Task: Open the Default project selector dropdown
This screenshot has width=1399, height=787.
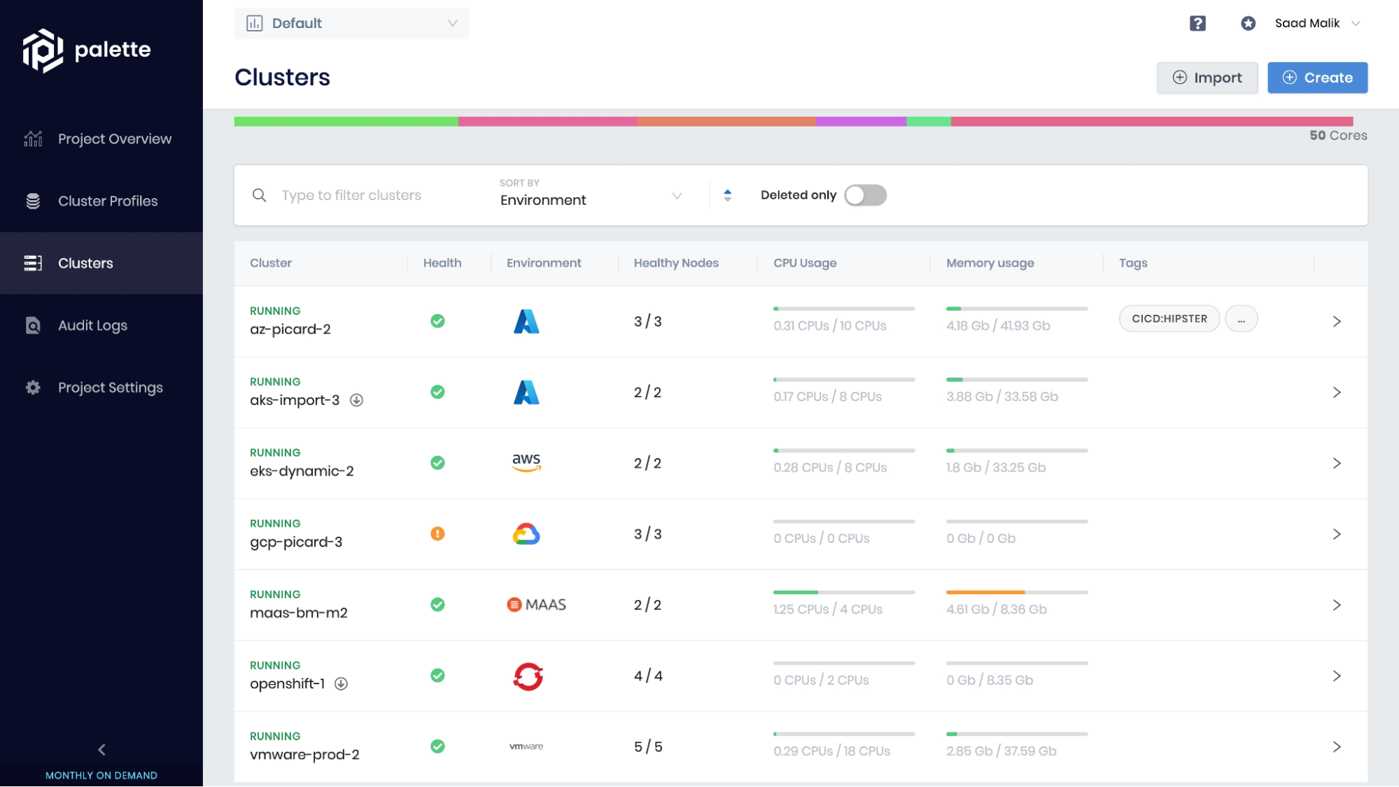Action: [x=351, y=22]
